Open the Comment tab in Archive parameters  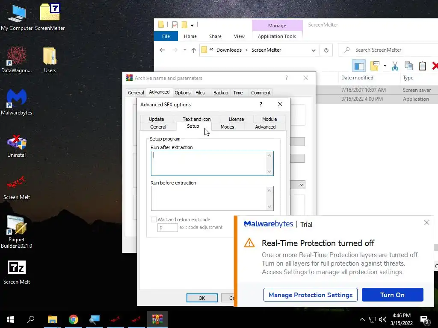260,93
